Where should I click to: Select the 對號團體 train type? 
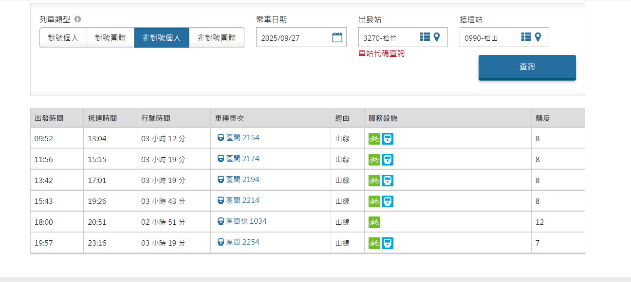[111, 38]
